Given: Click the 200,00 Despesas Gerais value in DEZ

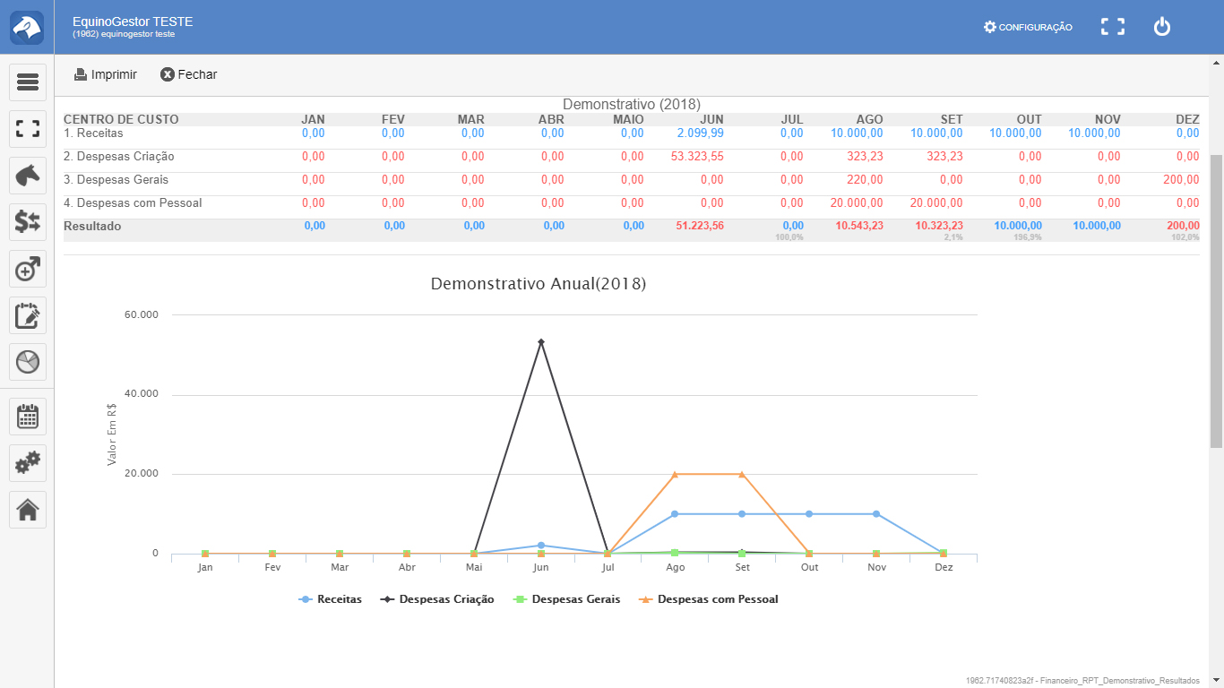Looking at the screenshot, I should pos(1183,179).
